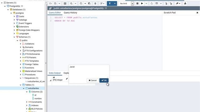This screenshot has width=200, height=112.
Task: Collapse the Sequences (1) node
Action: [21, 78]
